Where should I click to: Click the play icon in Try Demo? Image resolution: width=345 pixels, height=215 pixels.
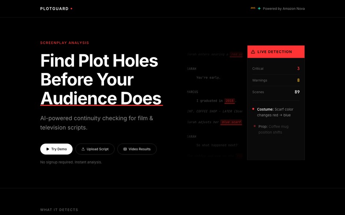pyautogui.click(x=48, y=149)
